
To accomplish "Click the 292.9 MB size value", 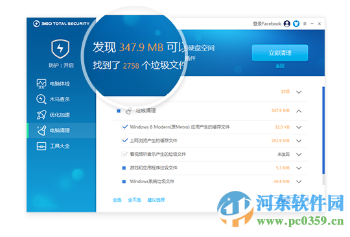I will tap(281, 141).
